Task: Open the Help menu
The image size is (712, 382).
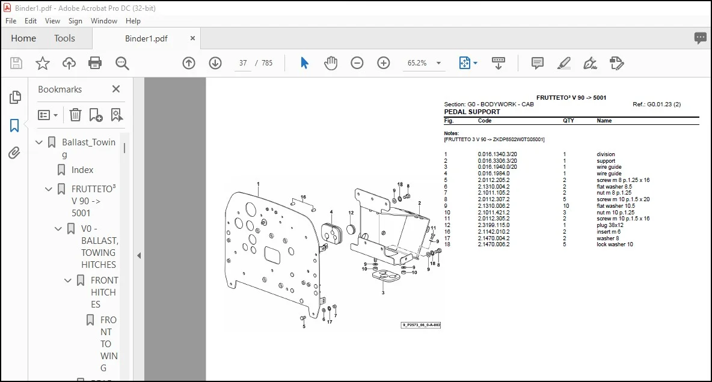Action: click(x=133, y=21)
